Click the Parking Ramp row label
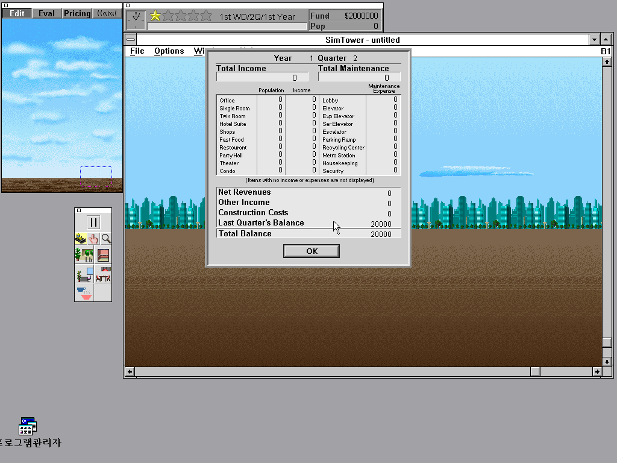This screenshot has height=463, width=617. click(x=339, y=140)
